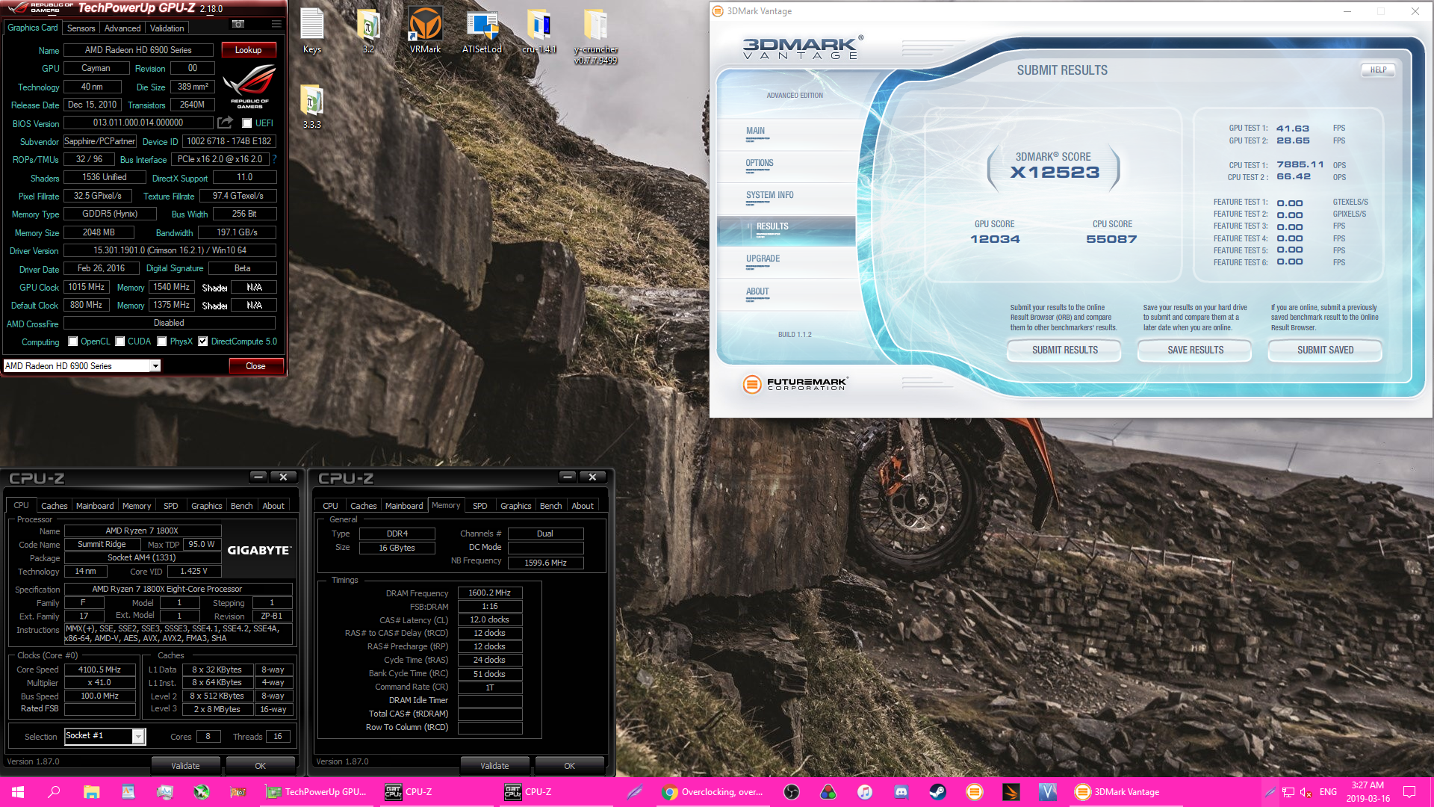Select OPTIONS in the 3DMark Vantage sidebar
This screenshot has height=807, width=1434.
coord(786,167)
